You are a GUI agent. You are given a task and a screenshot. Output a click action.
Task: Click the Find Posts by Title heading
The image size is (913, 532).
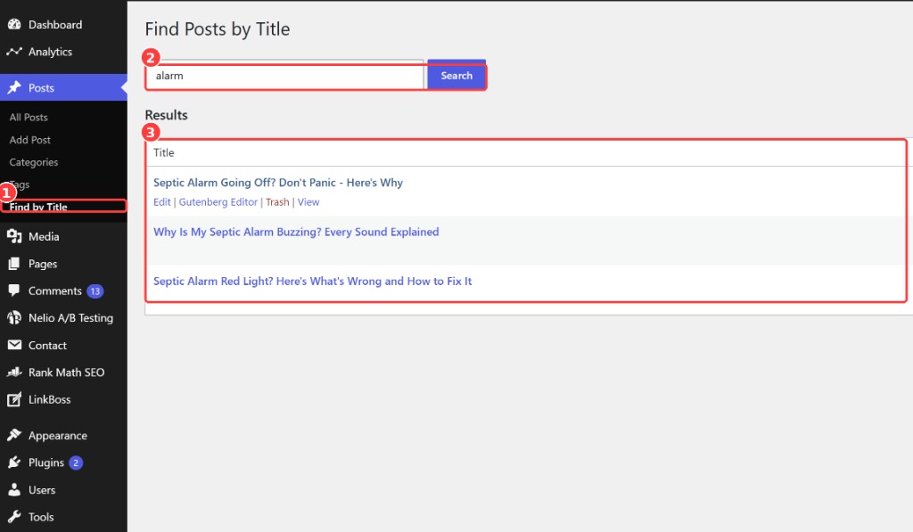click(x=218, y=29)
